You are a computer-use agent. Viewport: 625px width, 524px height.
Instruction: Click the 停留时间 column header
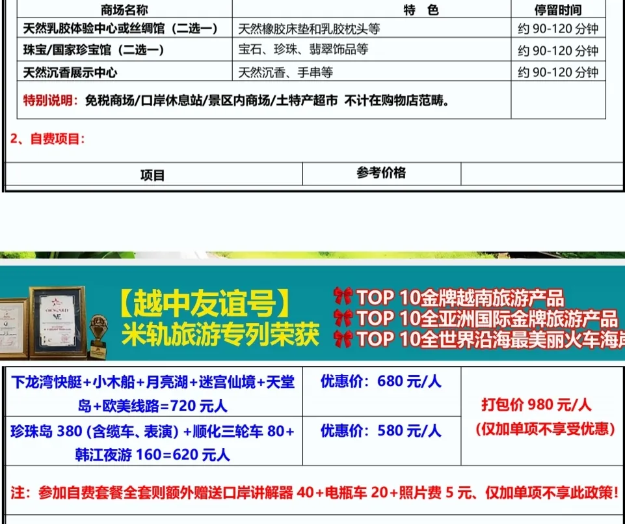(557, 9)
